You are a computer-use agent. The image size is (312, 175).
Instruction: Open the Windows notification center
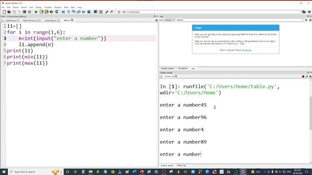click(x=307, y=172)
